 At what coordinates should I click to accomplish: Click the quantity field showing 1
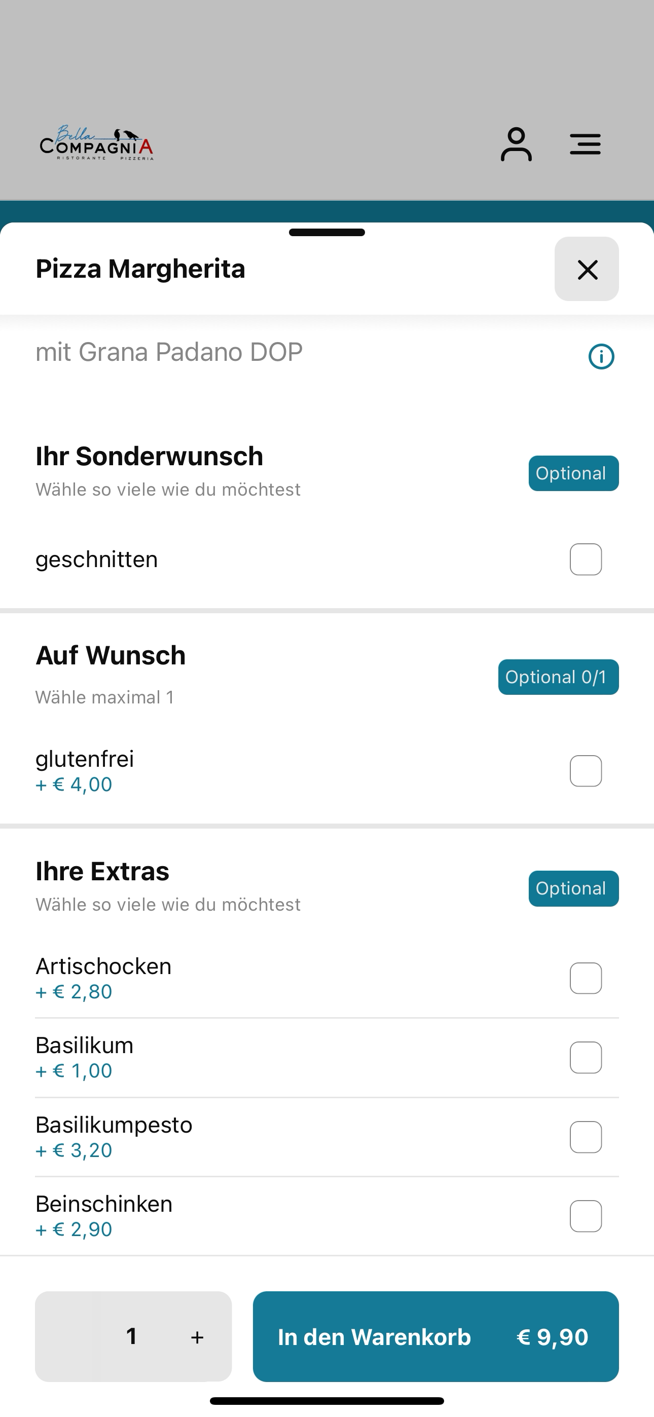(x=132, y=1337)
